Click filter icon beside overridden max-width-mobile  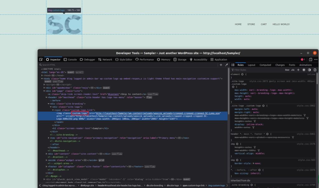tap(305, 115)
